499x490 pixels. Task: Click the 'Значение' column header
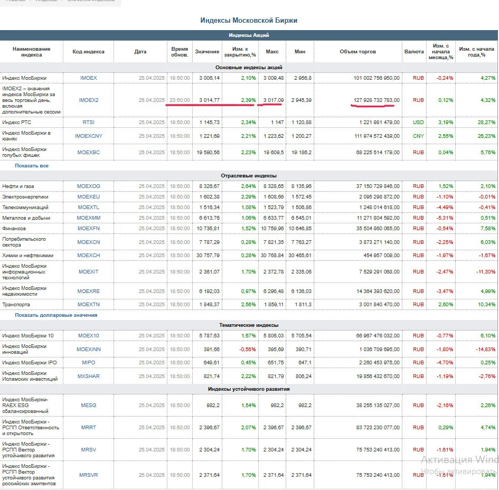[207, 52]
